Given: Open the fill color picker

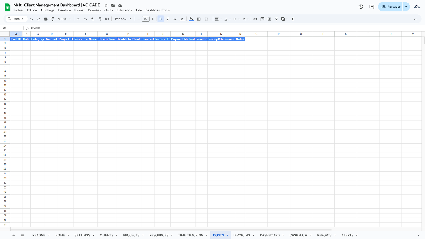Looking at the screenshot, I should 191,19.
